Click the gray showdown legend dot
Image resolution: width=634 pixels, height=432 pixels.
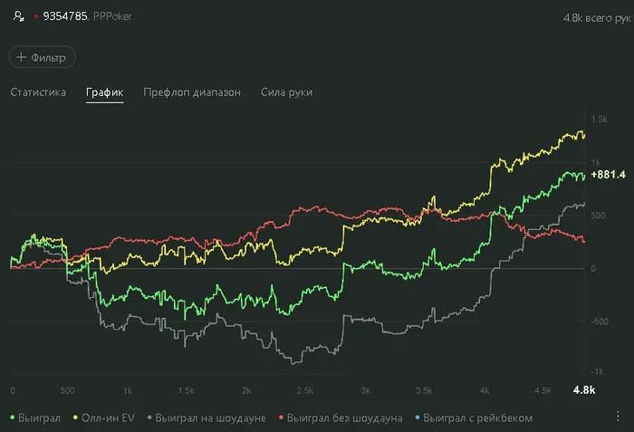(x=148, y=418)
